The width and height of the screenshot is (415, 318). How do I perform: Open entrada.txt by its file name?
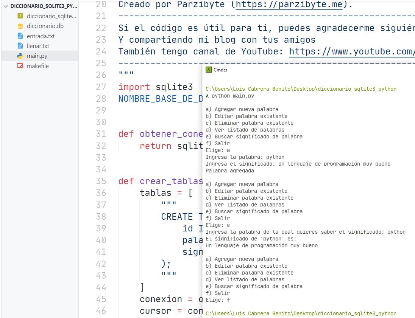coord(41,36)
